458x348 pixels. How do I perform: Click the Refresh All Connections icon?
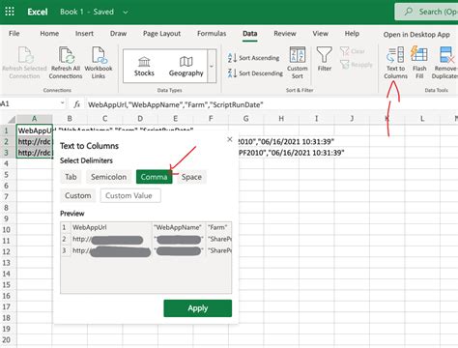tap(66, 63)
